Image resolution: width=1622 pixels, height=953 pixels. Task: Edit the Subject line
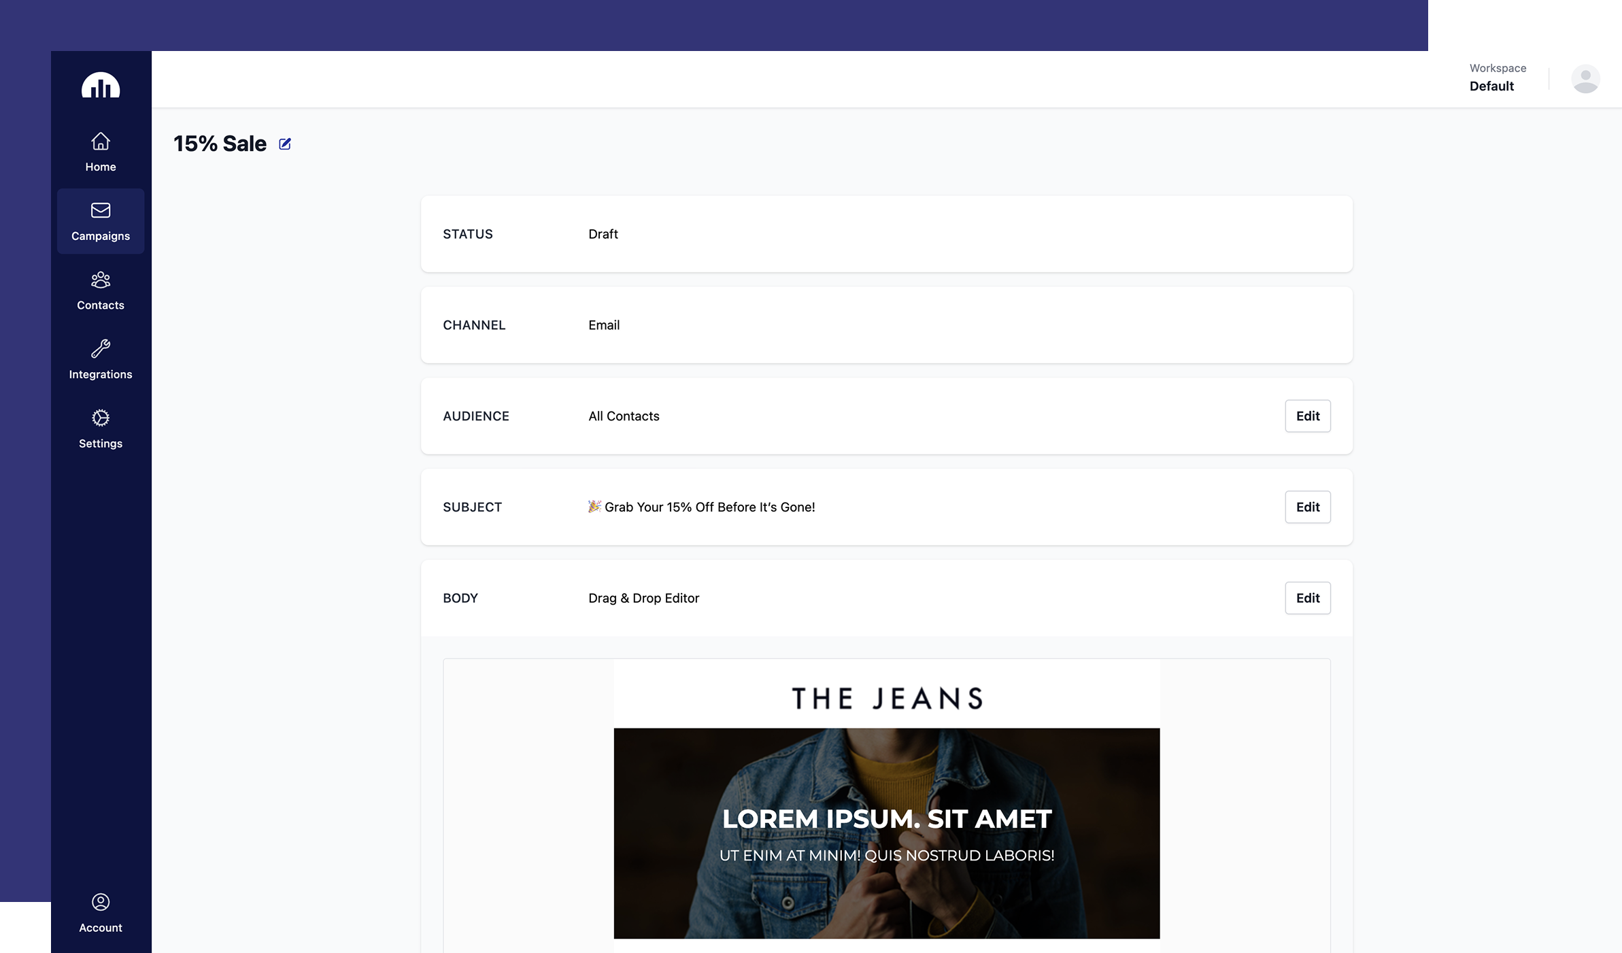coord(1307,507)
